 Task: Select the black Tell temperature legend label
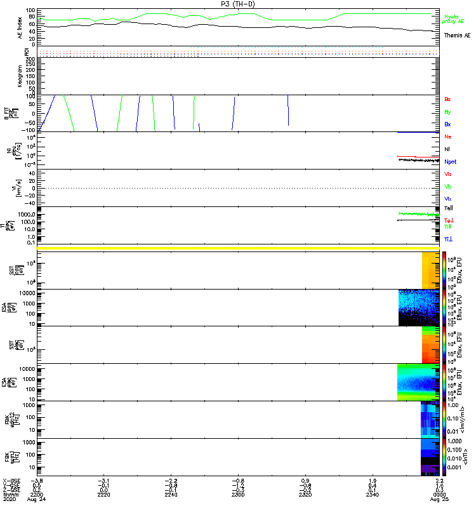448,208
